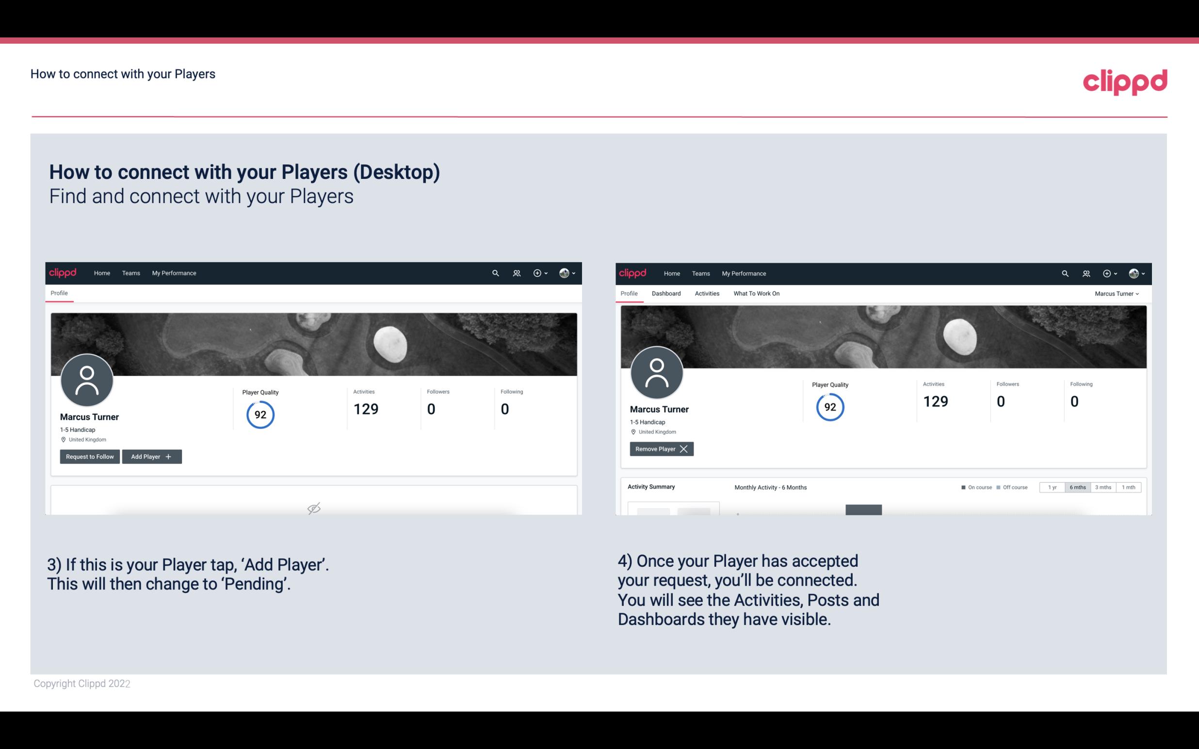
Task: Click the Activities tab in right panel
Action: (x=707, y=293)
